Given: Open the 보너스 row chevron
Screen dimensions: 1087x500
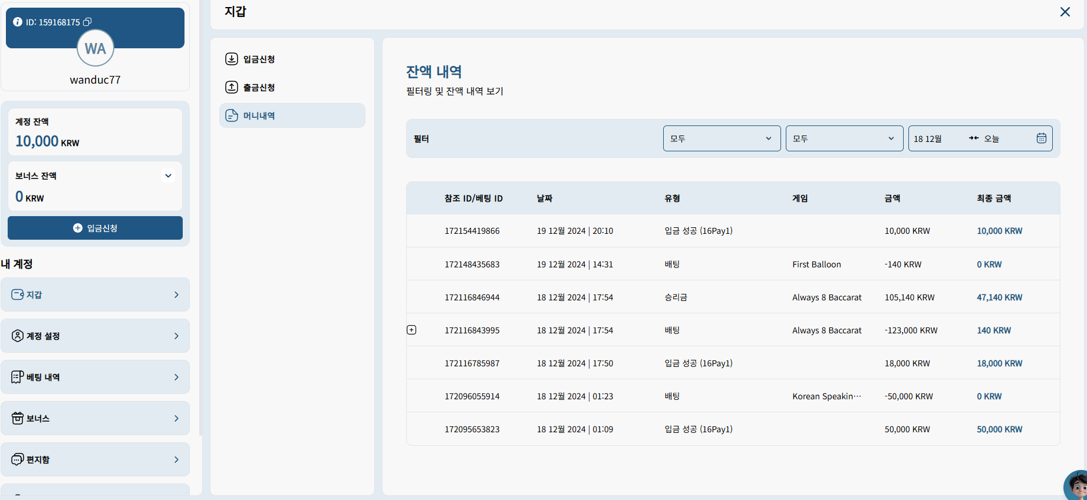Looking at the screenshot, I should pyautogui.click(x=176, y=418).
